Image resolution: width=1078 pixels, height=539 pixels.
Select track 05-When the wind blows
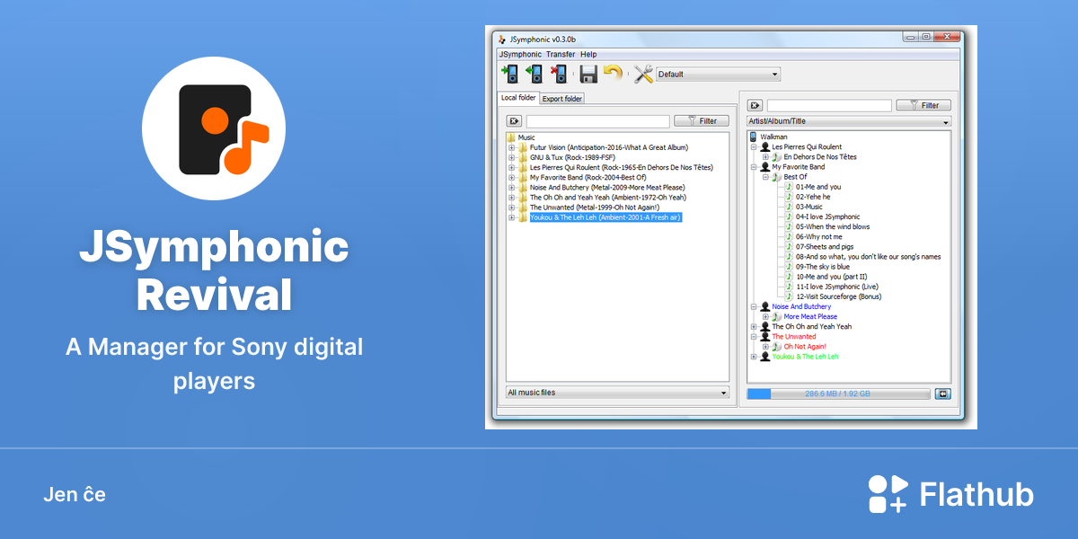point(833,227)
